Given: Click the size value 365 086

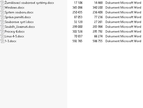Looking at the screenshot, I should [78, 8].
